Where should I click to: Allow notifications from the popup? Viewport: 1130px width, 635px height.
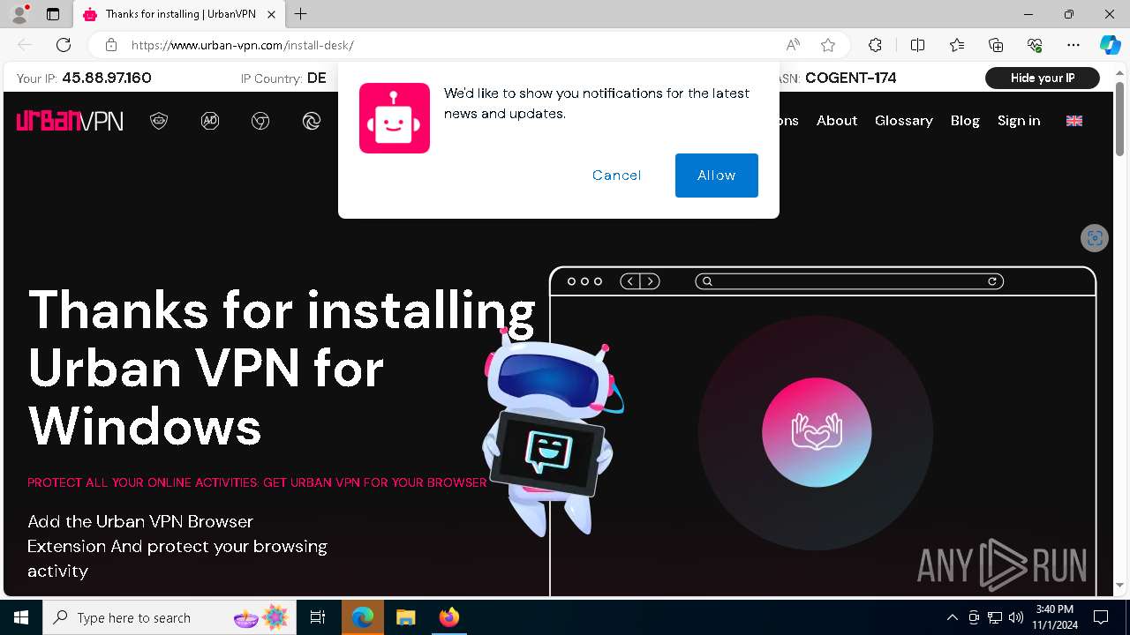coord(717,176)
